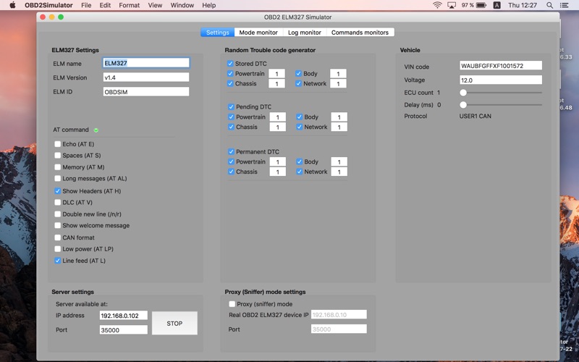Enable Show welcome message checkbox

pyautogui.click(x=58, y=225)
